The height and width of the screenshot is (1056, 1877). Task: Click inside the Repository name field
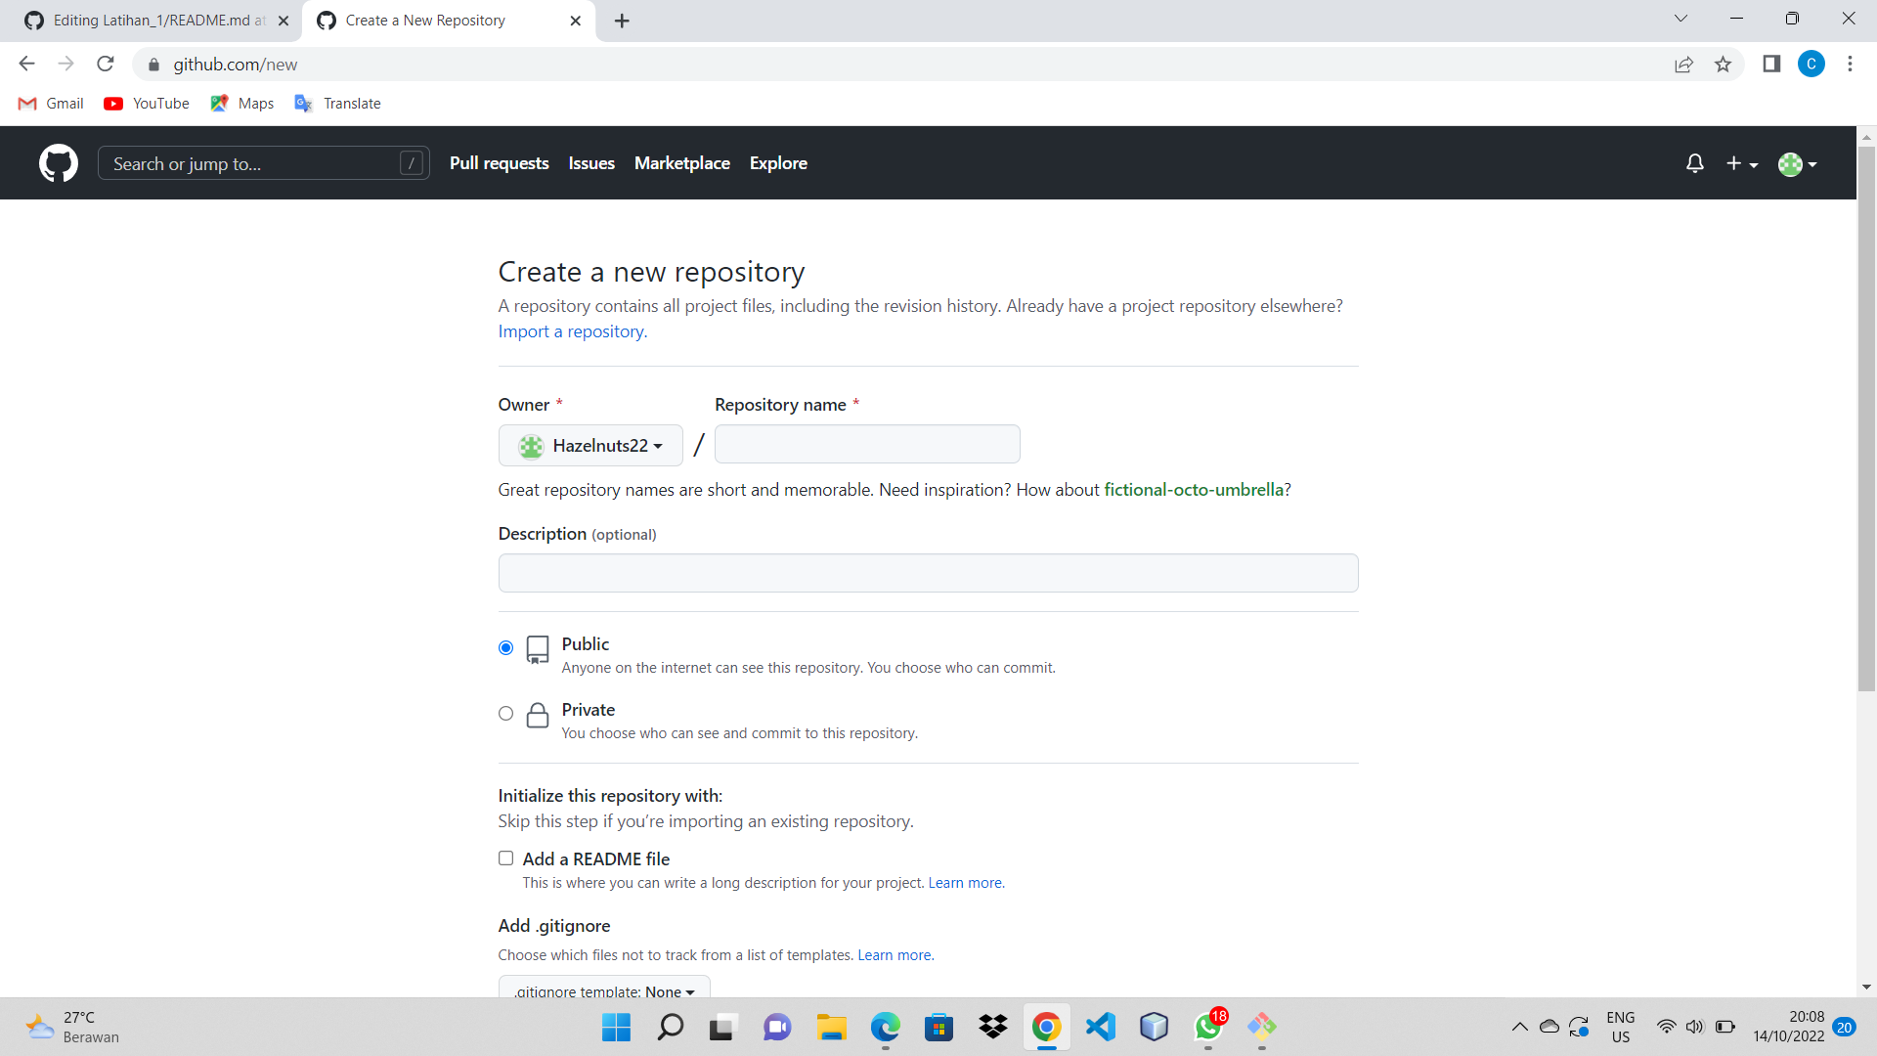click(x=867, y=444)
